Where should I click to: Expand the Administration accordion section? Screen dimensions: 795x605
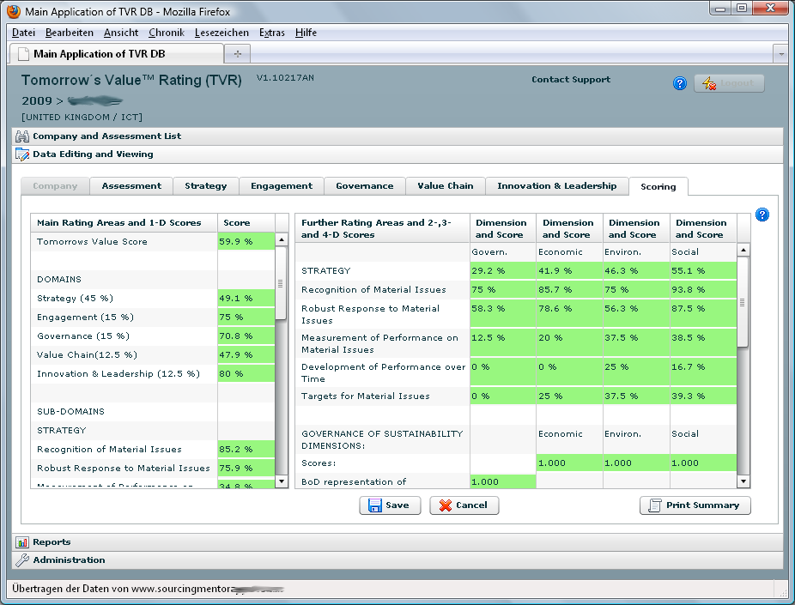[x=69, y=560]
